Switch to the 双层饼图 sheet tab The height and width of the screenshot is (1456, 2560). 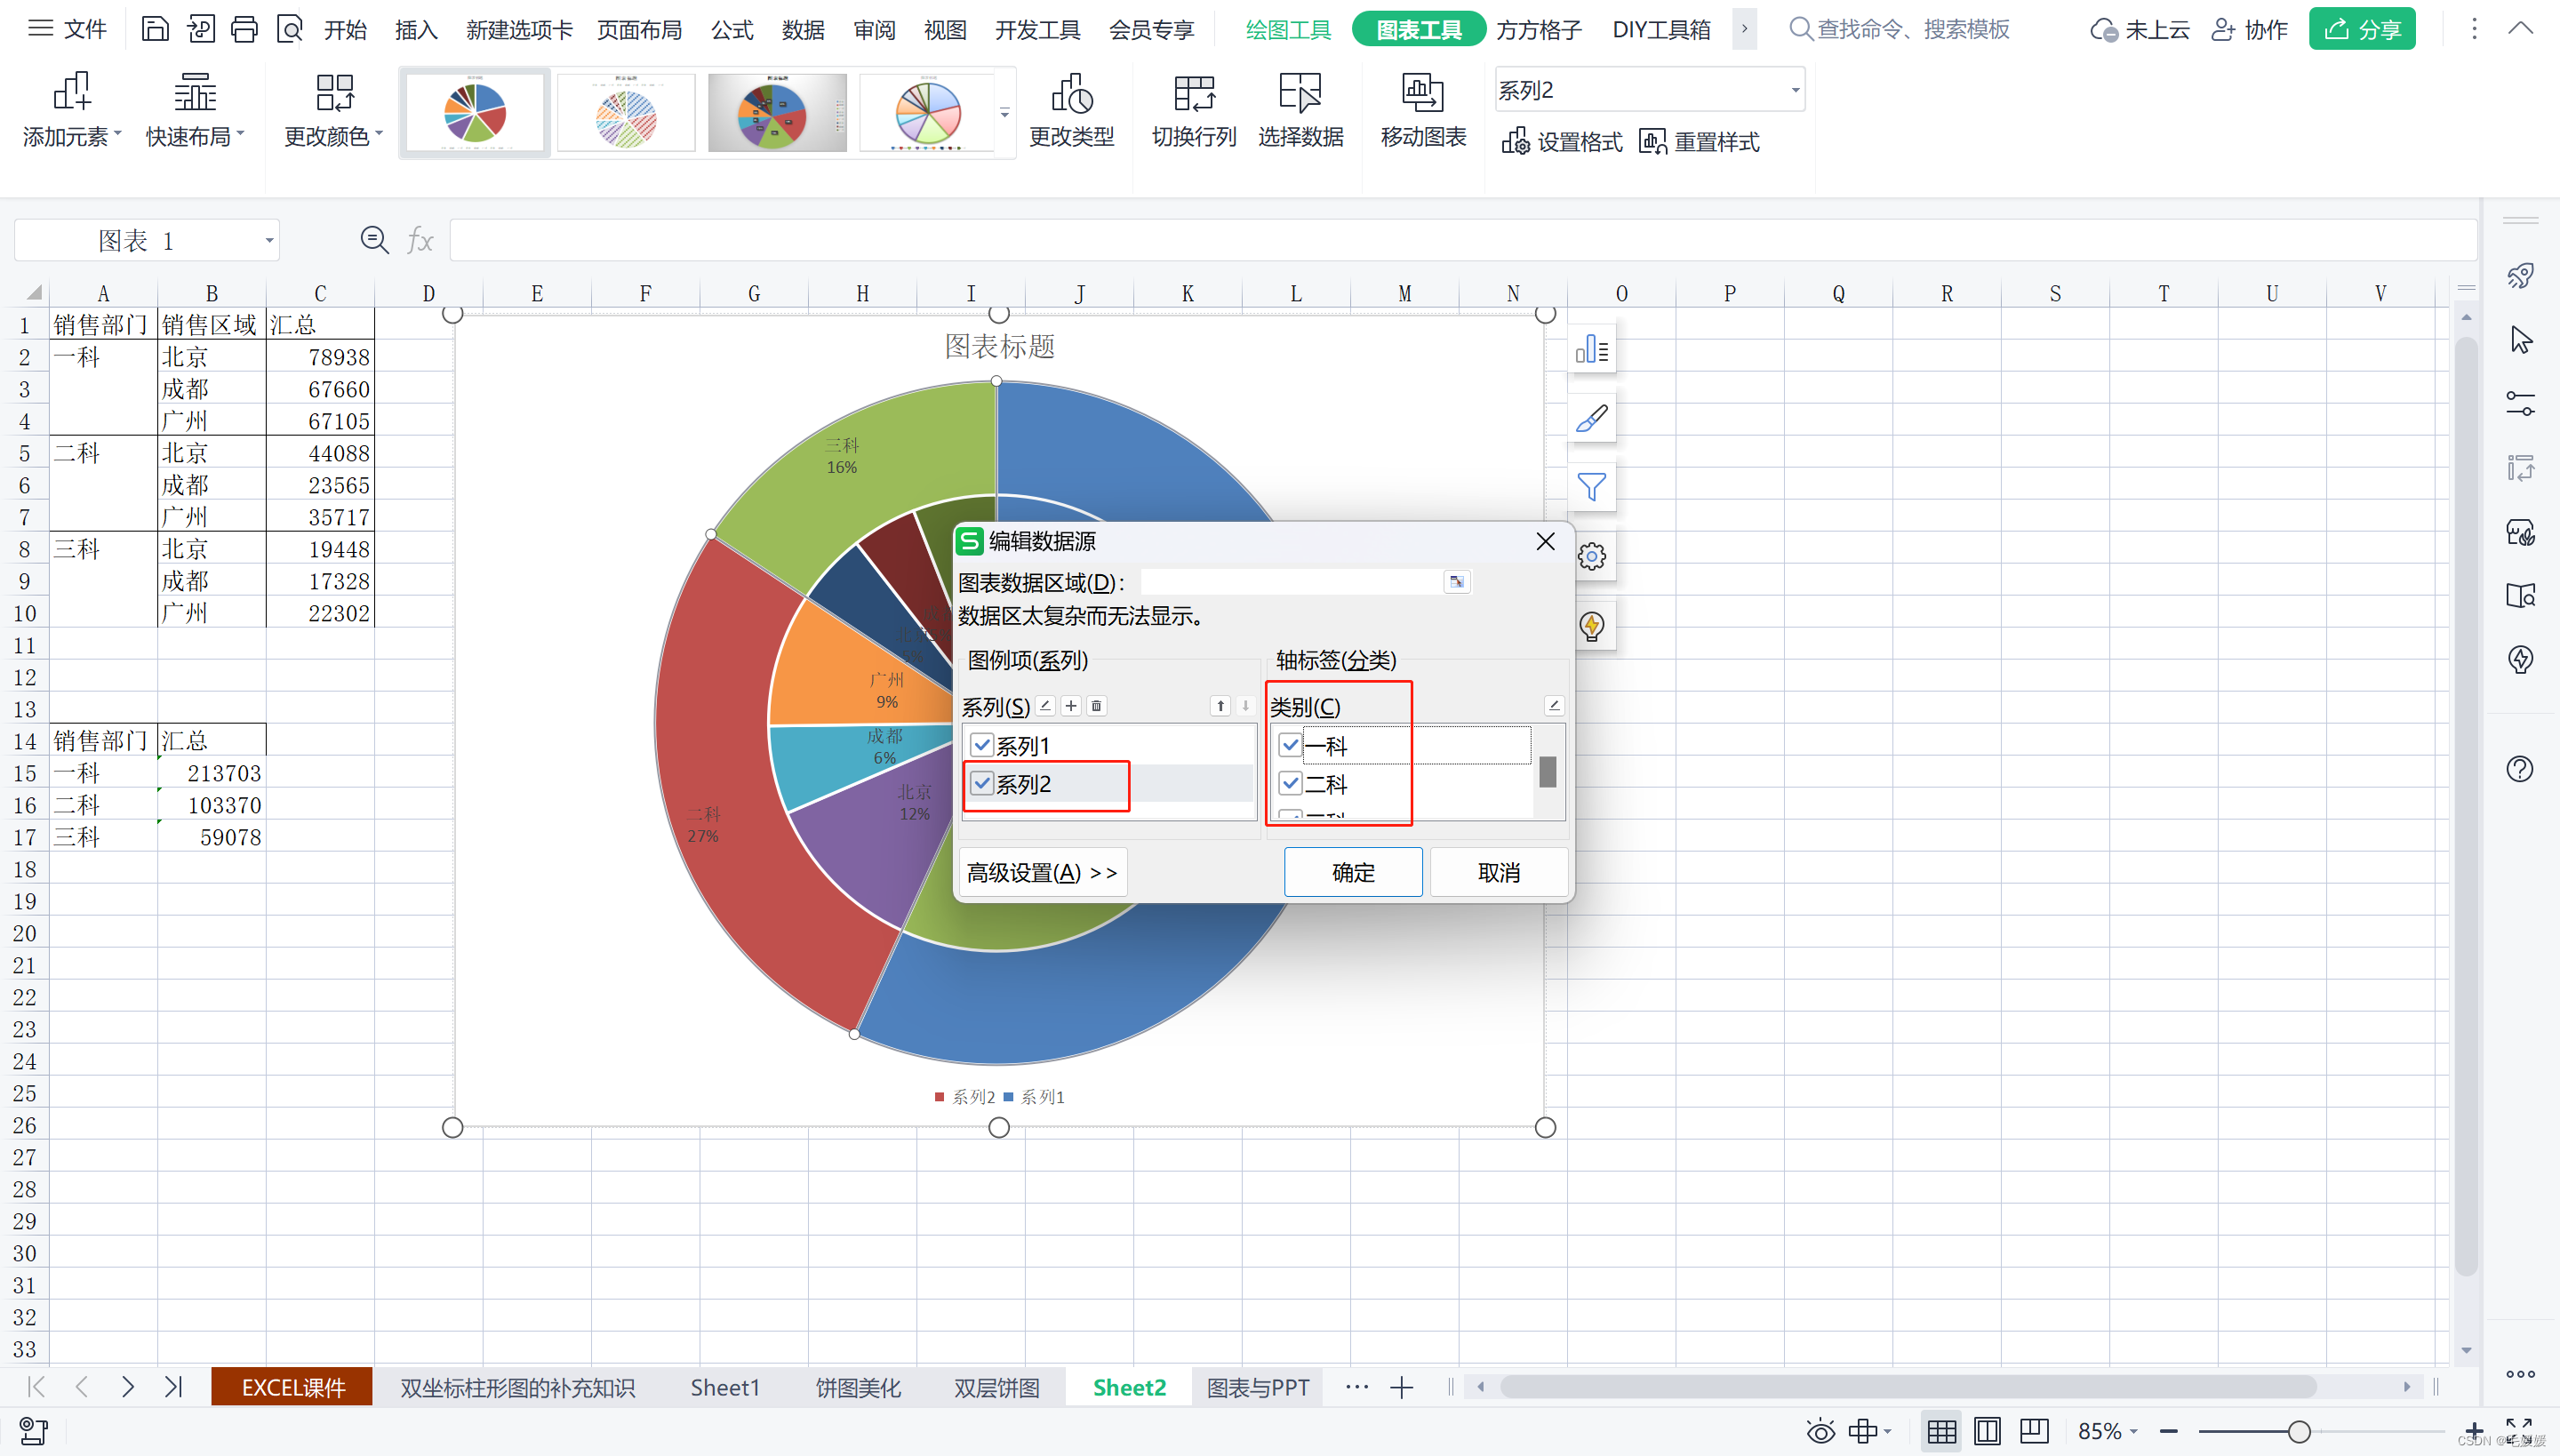coord(996,1387)
